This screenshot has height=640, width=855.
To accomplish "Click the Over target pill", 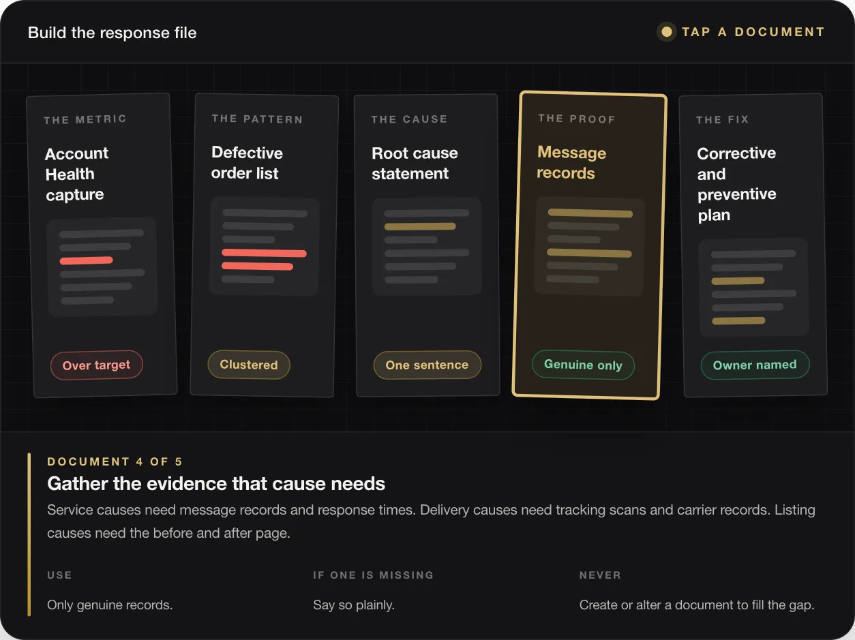I will (96, 365).
